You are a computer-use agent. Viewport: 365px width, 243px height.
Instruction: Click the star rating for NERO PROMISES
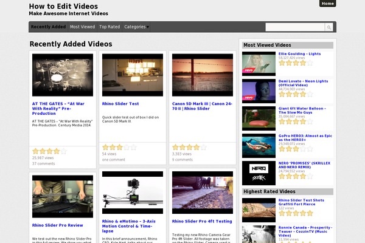(x=296, y=176)
